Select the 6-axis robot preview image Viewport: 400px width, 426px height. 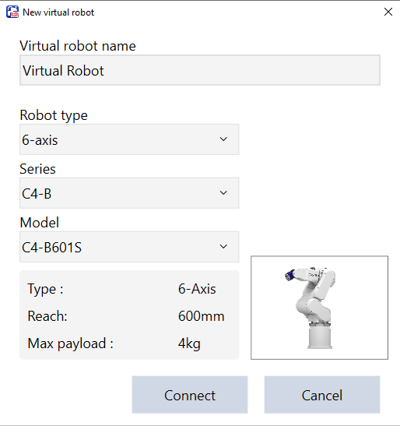click(x=319, y=308)
